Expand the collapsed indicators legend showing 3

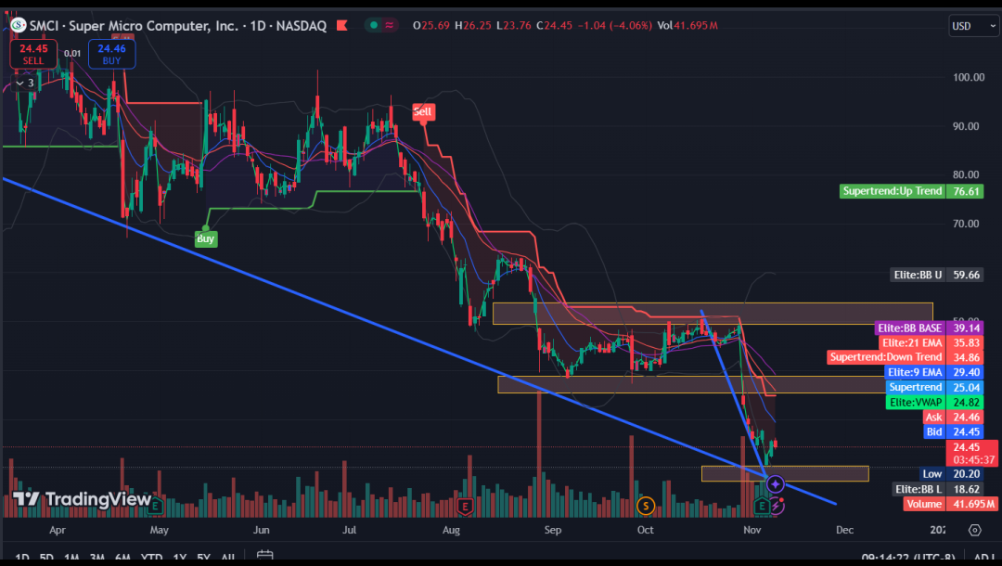click(24, 84)
